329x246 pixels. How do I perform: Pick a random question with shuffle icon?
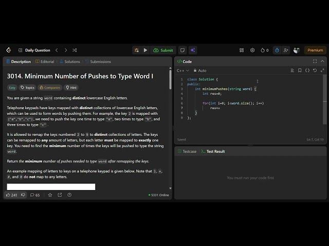pos(75,50)
